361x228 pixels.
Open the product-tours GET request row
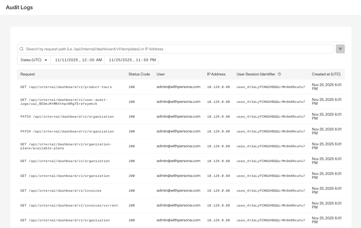point(181,87)
